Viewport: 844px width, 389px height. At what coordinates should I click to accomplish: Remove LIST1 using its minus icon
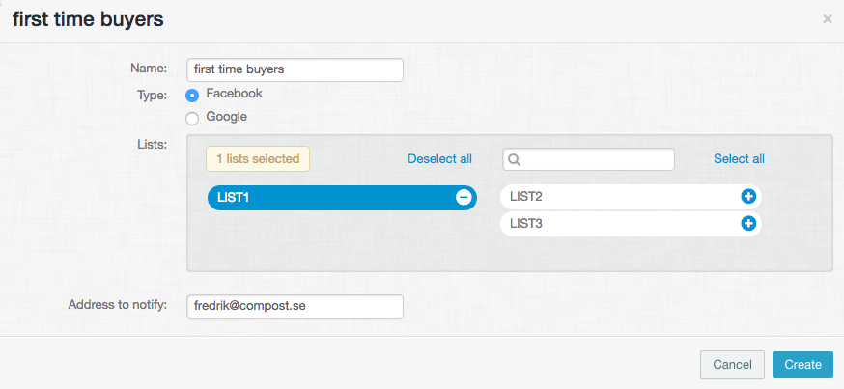[x=464, y=198]
